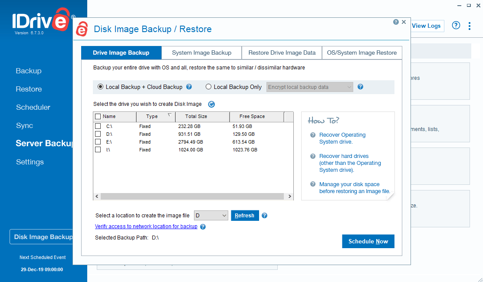This screenshot has width=483, height=282.
Task: Open the three-dot overflow menu
Action: pyautogui.click(x=469, y=26)
